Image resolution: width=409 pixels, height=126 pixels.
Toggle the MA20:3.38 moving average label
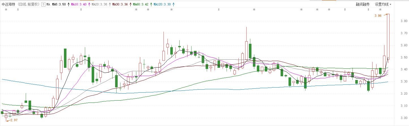100,5
